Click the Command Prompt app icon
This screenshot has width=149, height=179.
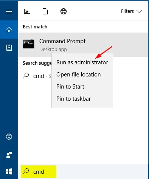point(28,44)
